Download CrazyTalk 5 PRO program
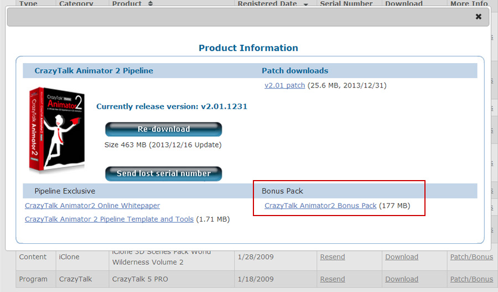Image resolution: width=498 pixels, height=292 pixels. [x=402, y=279]
